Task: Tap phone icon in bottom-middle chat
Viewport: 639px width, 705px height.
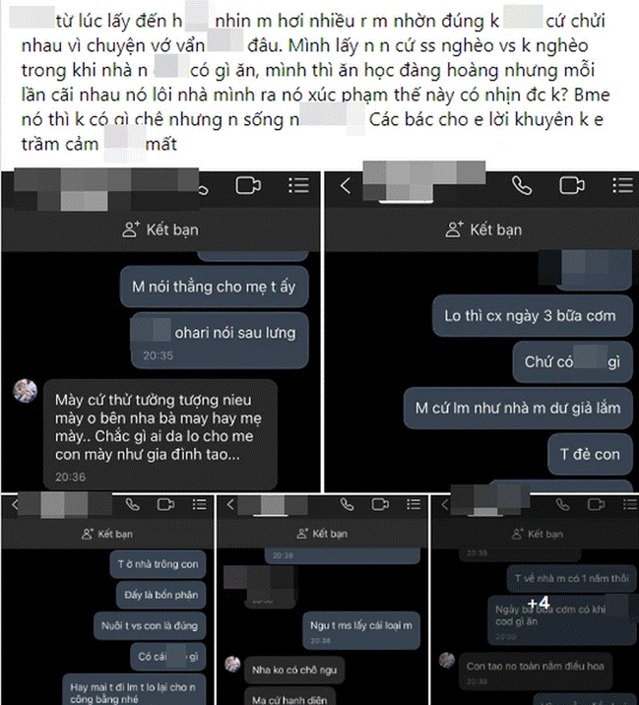Action: pyautogui.click(x=347, y=504)
